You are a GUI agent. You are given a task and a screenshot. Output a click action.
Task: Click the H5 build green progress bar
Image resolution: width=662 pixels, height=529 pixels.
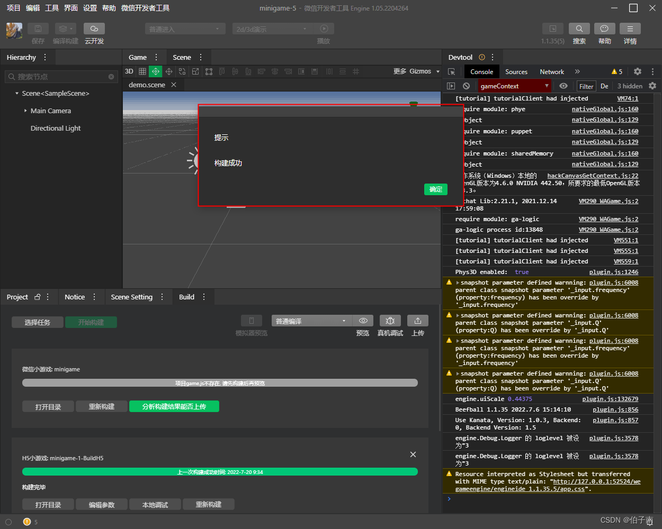click(220, 472)
